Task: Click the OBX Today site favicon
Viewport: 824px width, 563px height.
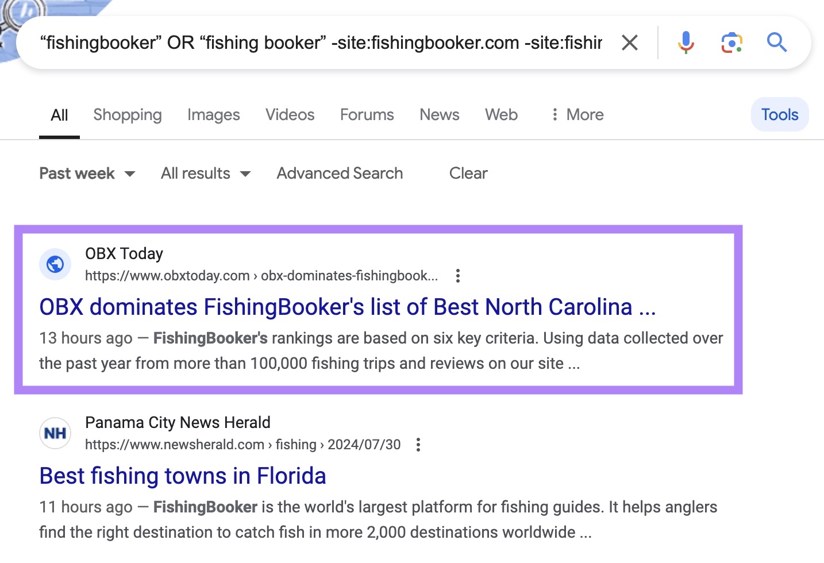Action: pyautogui.click(x=55, y=264)
